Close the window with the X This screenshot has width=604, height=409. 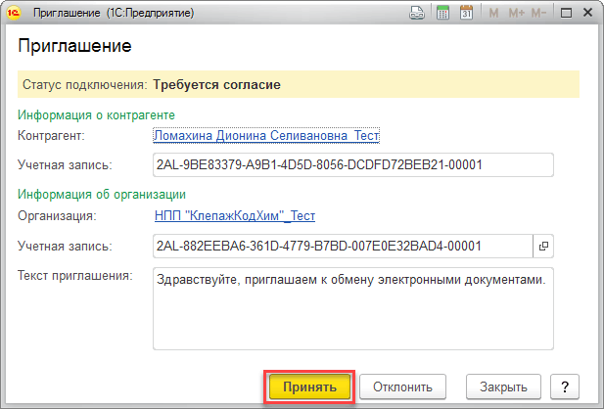pos(587,13)
